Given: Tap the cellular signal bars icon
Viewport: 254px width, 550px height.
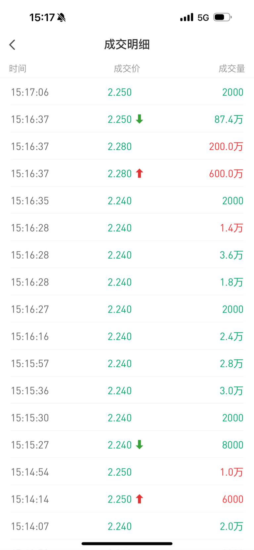Looking at the screenshot, I should tap(187, 18).
